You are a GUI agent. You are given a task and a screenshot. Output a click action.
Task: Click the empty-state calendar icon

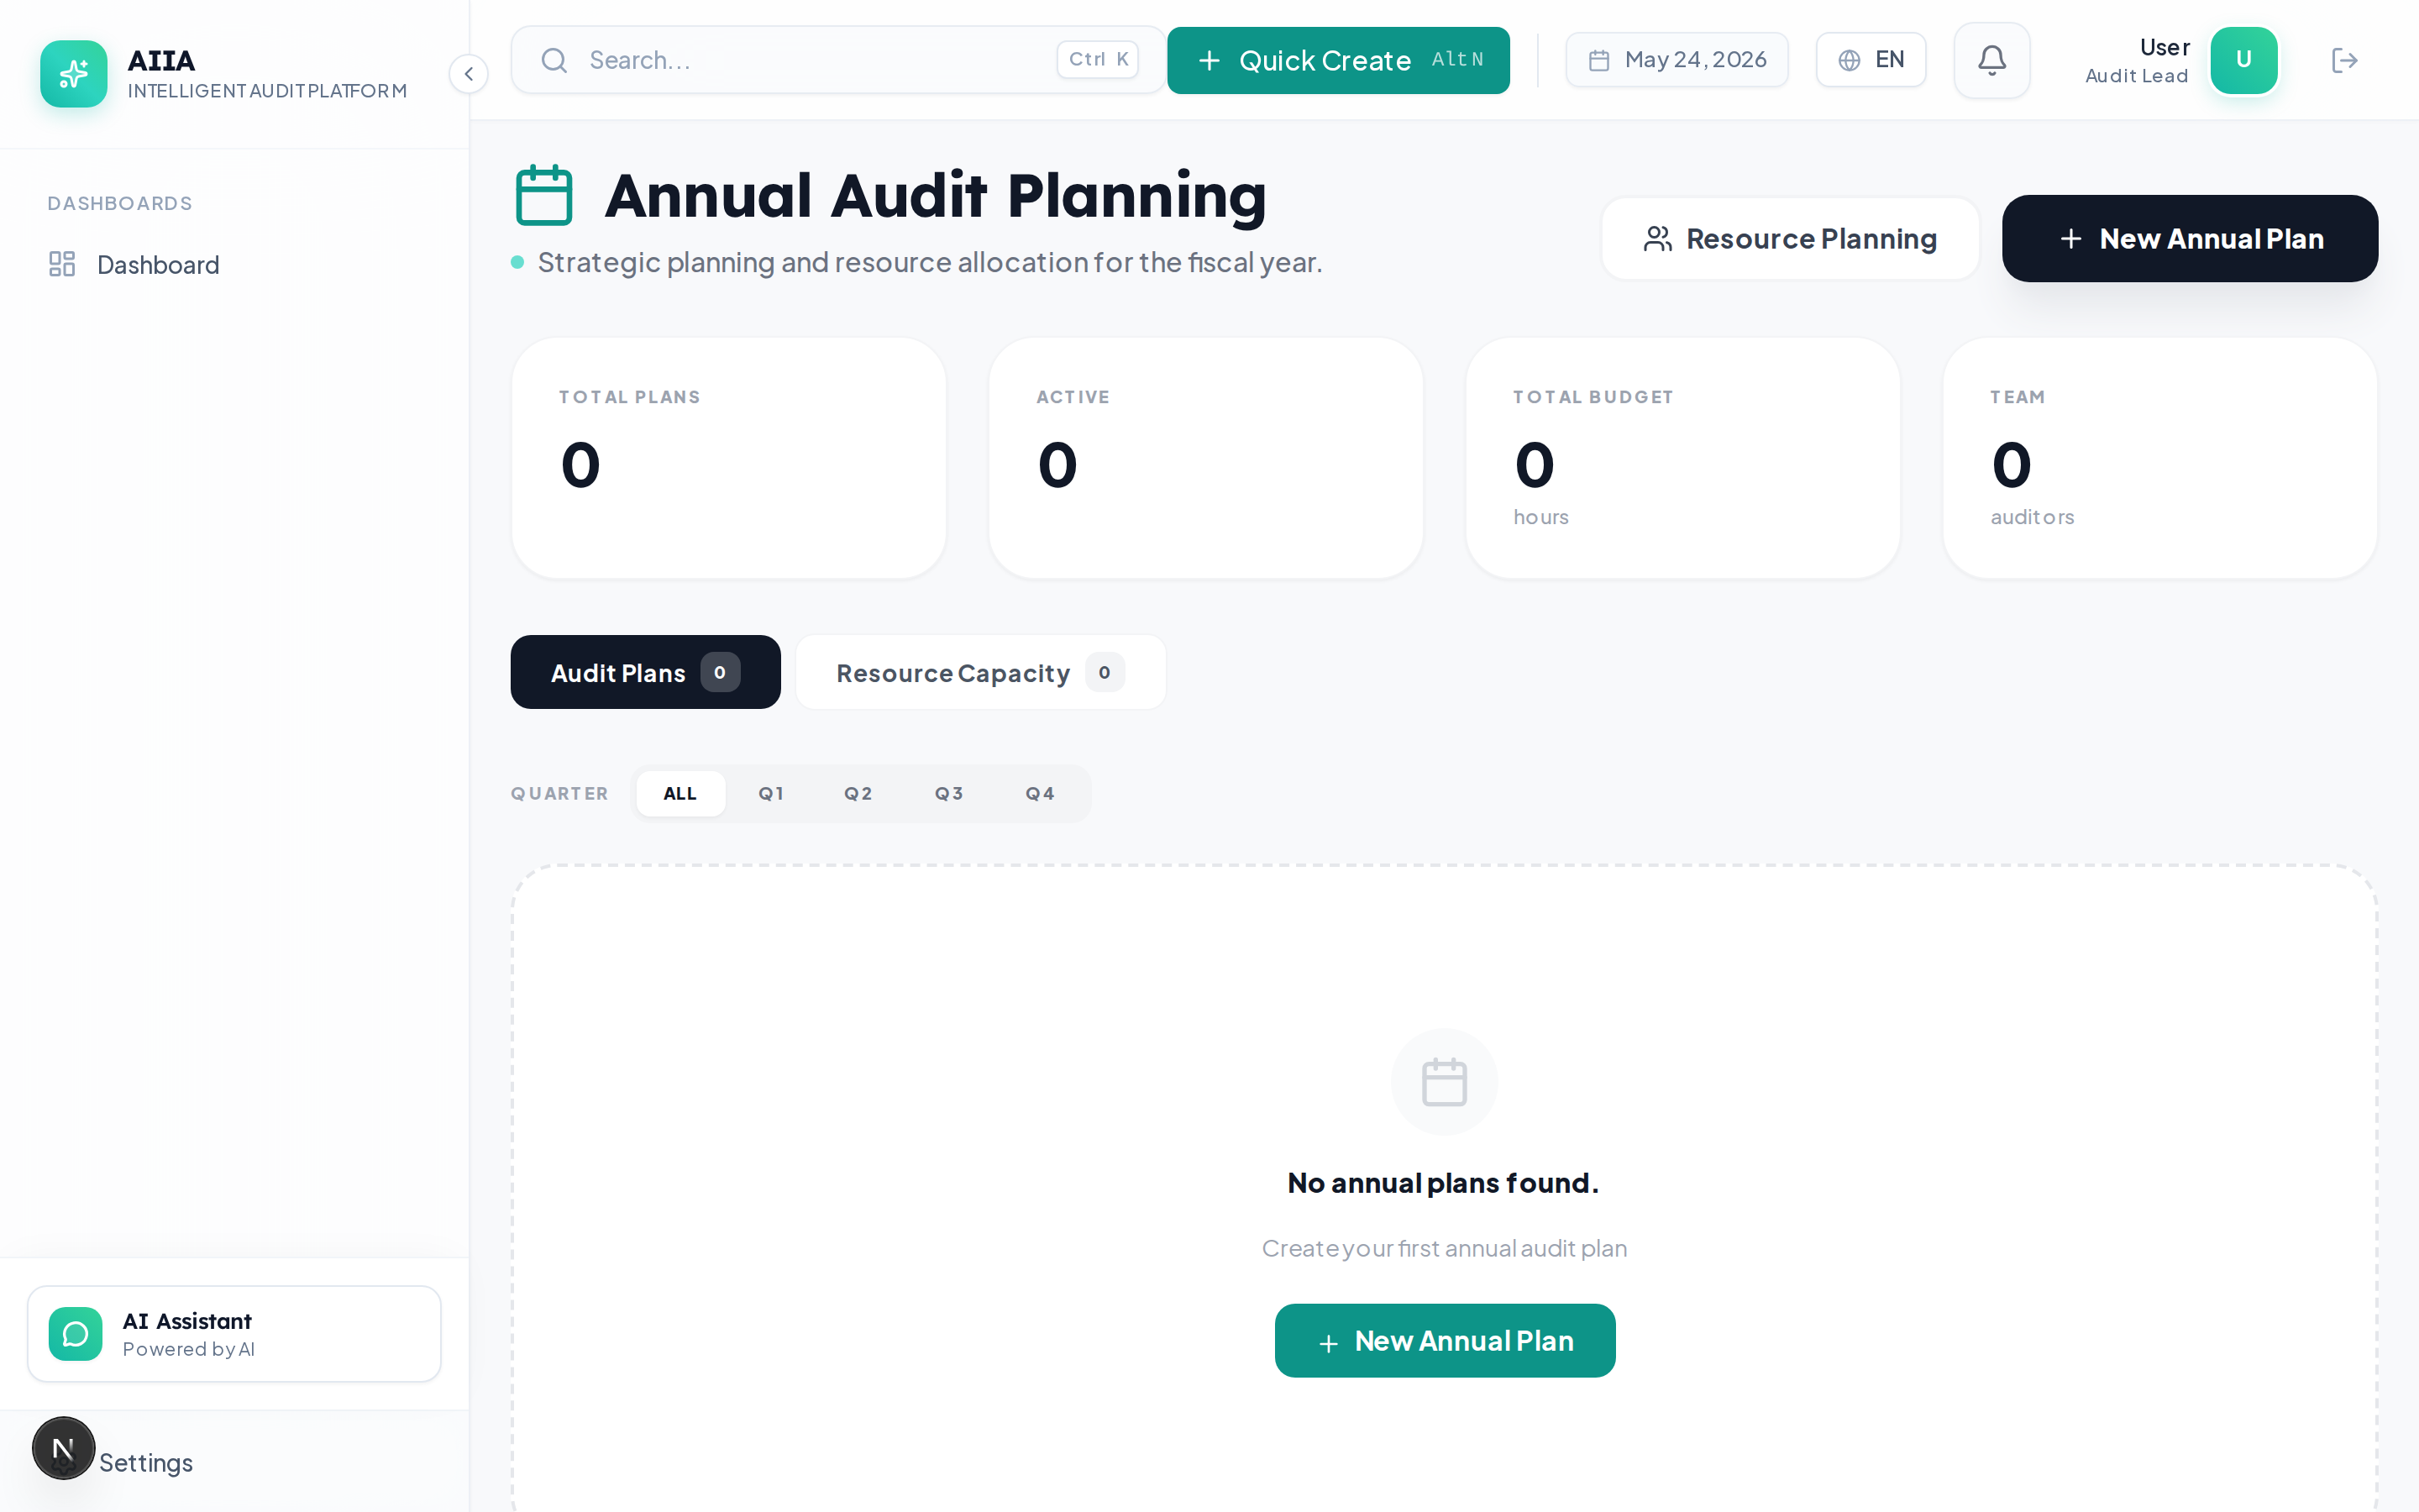(1443, 1082)
